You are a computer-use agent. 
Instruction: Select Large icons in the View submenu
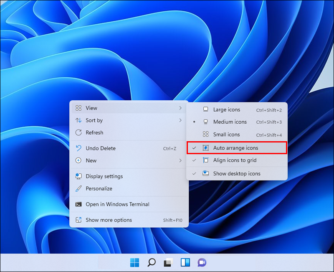click(x=227, y=109)
